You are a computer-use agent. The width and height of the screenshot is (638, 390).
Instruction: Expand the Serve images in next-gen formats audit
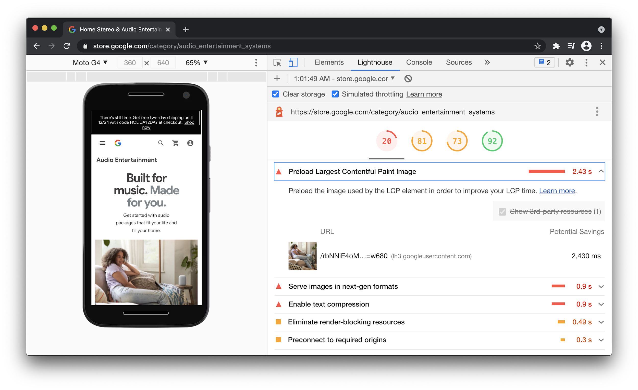point(603,287)
